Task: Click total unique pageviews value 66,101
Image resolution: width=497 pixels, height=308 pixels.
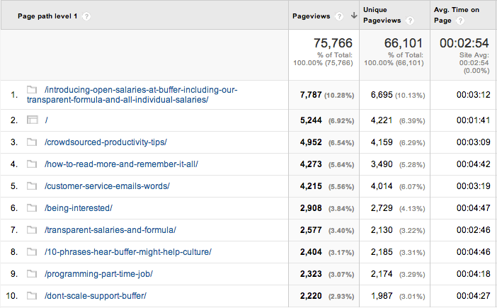Action: [404, 43]
